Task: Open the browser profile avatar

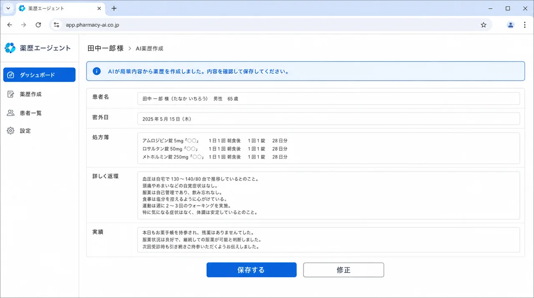Action: 510,25
